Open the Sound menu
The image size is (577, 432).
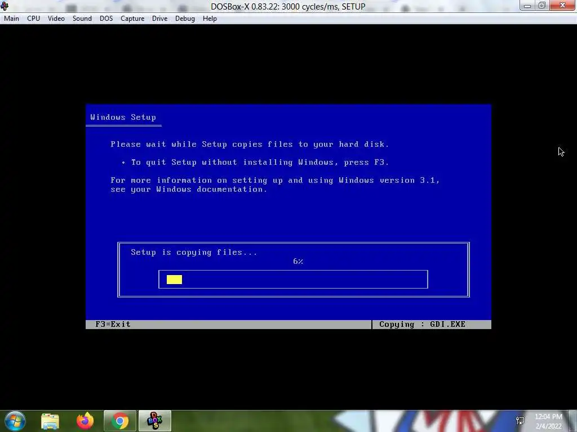(82, 19)
